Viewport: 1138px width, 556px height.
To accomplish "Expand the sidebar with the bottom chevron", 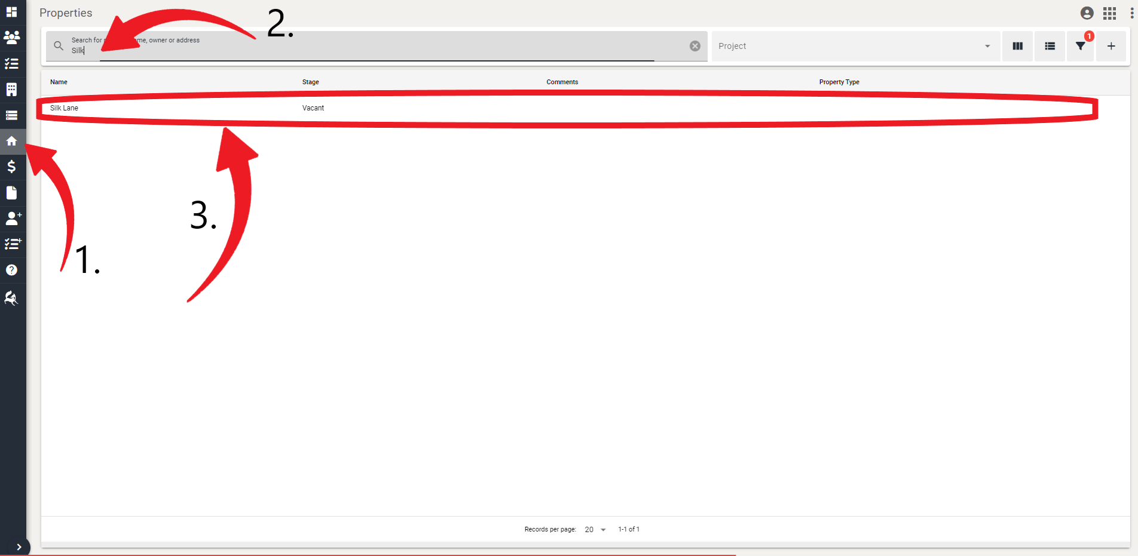I will [x=19, y=546].
